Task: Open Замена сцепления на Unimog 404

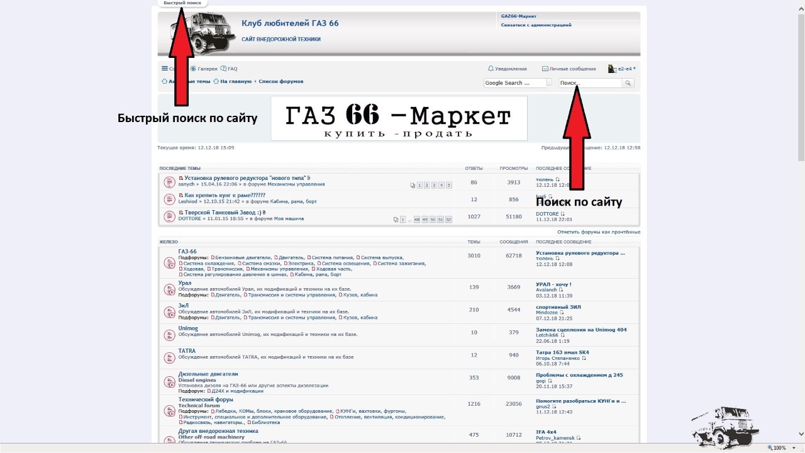Action: [581, 330]
